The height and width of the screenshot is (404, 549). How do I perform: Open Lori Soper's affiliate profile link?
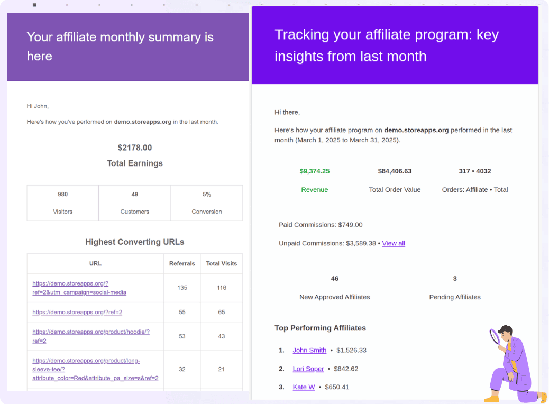click(308, 369)
